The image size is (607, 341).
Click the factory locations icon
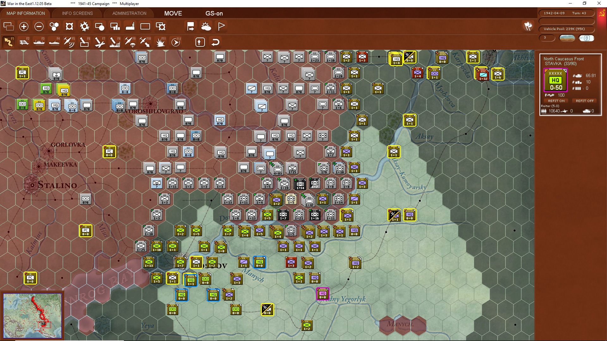130,27
